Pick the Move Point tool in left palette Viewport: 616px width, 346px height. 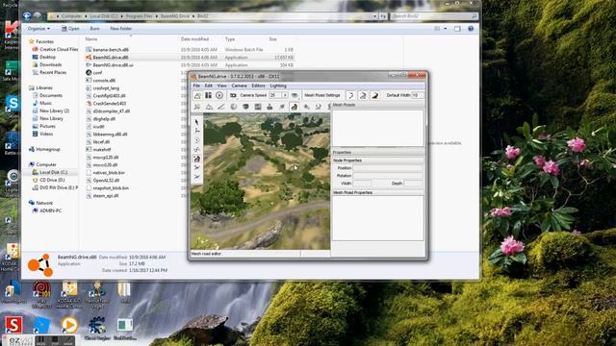196,131
